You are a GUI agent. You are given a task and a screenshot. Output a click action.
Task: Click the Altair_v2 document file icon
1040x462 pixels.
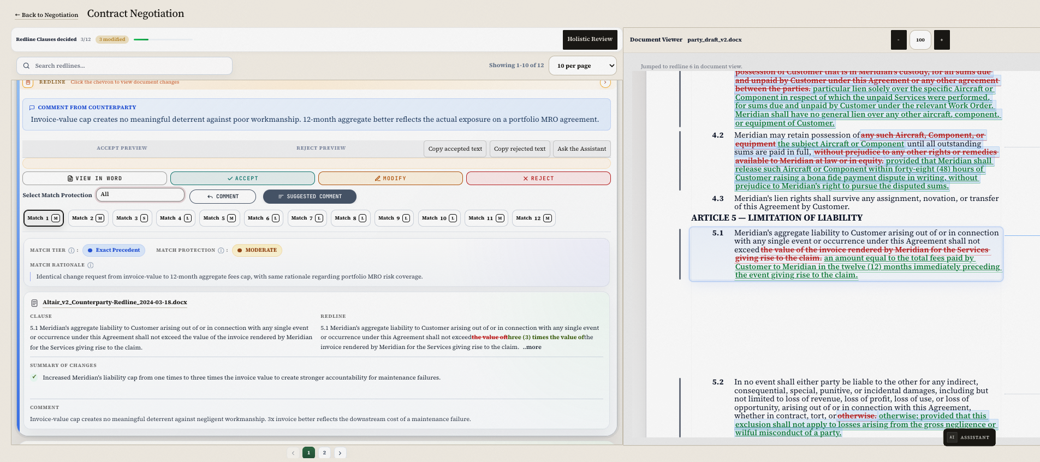pyautogui.click(x=34, y=303)
